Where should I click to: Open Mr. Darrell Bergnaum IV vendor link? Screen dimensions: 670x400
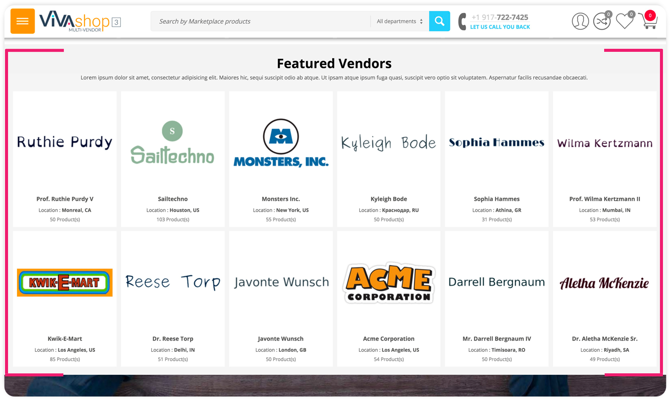(496, 339)
